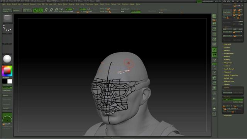Click the Frame mesh icon
The image size is (247, 139).
(x=214, y=73)
